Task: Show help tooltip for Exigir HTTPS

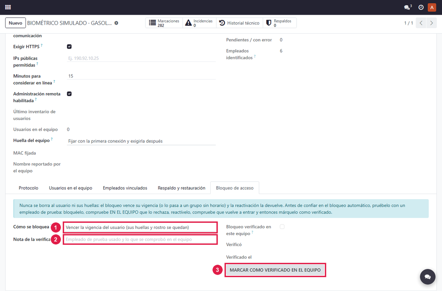Action: click(42, 45)
